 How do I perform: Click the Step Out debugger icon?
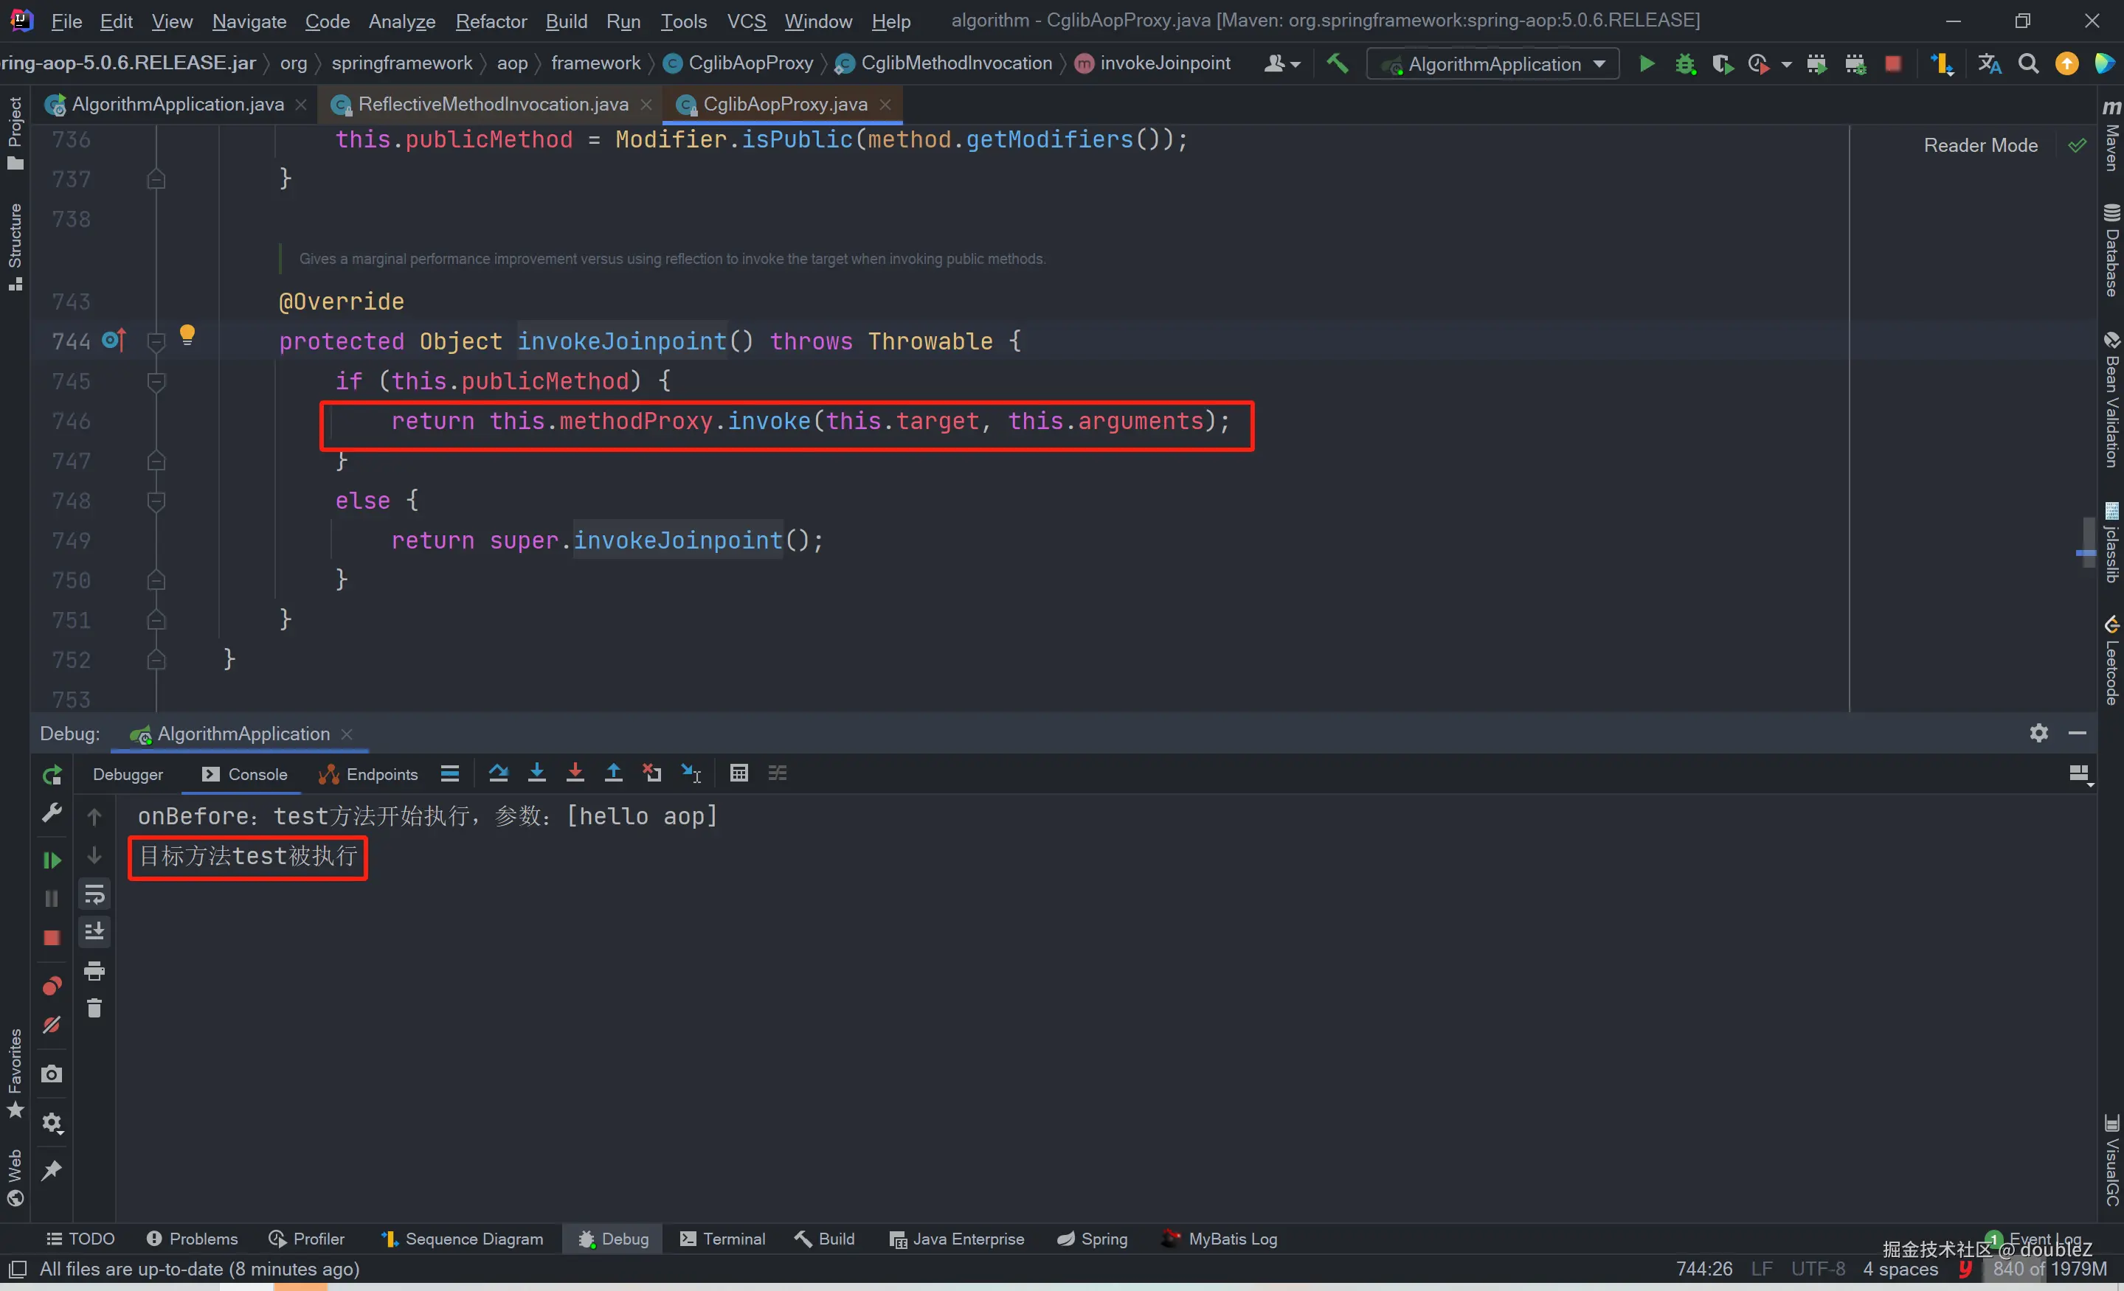613,773
